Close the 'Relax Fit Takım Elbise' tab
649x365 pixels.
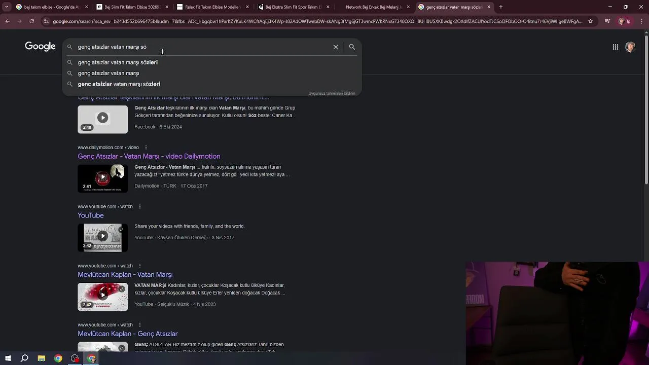pos(247,7)
